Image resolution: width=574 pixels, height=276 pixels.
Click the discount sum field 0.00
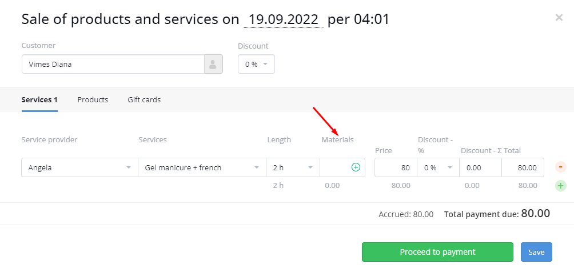[480, 167]
